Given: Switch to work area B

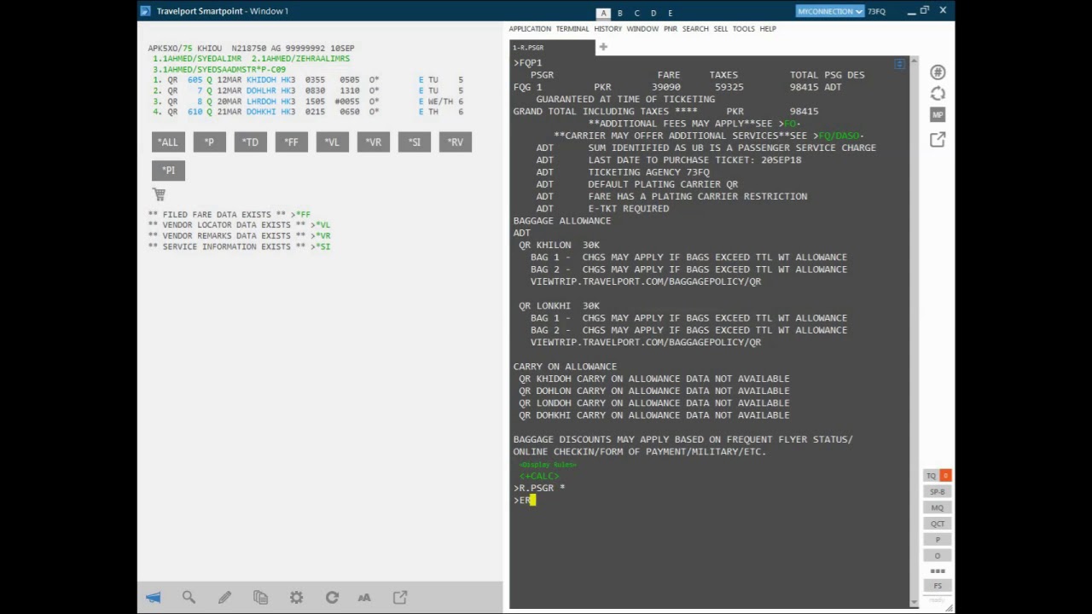Looking at the screenshot, I should pos(620,13).
